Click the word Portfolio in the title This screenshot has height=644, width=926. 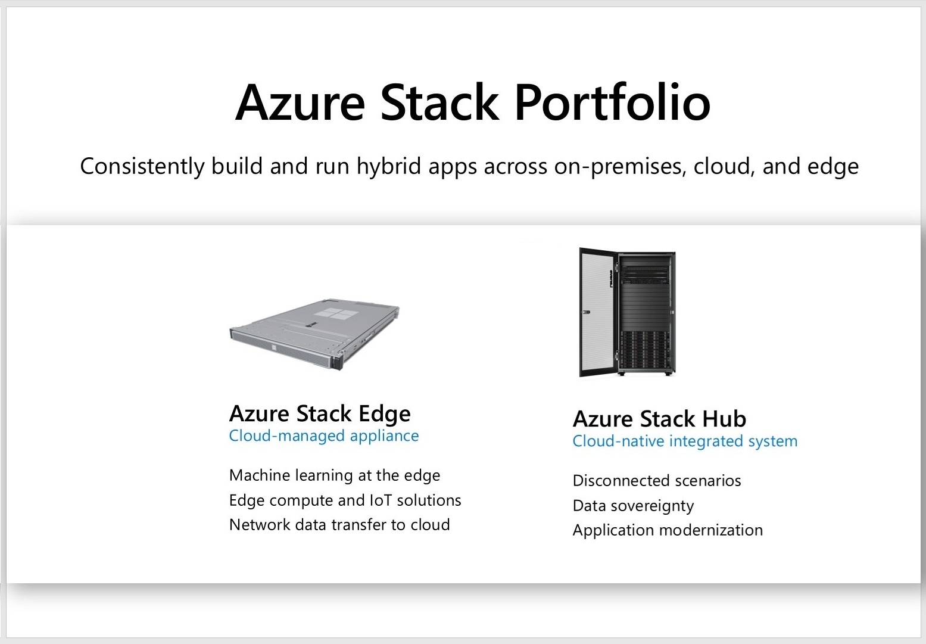612,102
